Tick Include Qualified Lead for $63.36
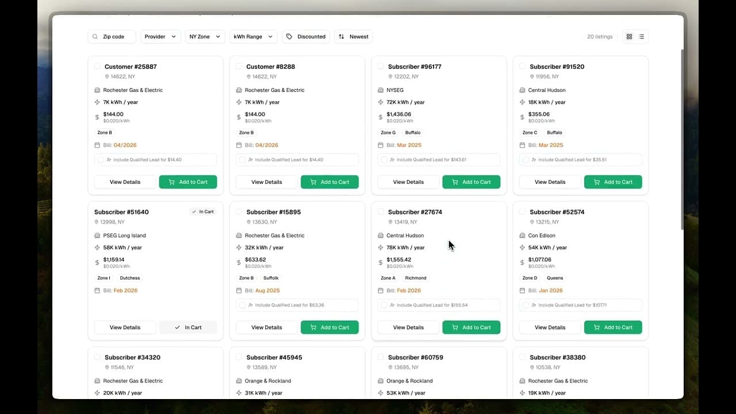 click(242, 305)
